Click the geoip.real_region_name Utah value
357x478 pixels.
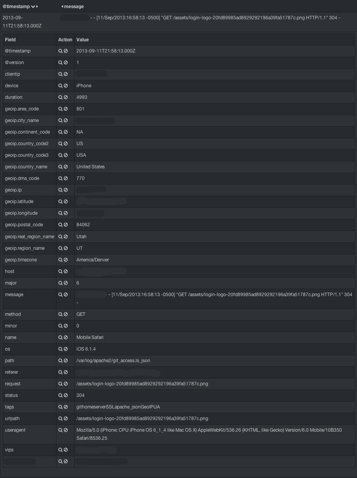(x=82, y=236)
